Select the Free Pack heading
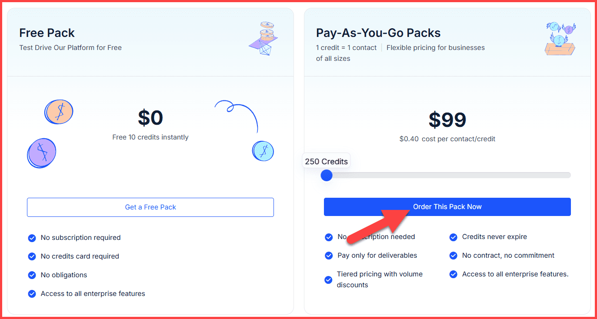This screenshot has height=319, width=597. 47,33
